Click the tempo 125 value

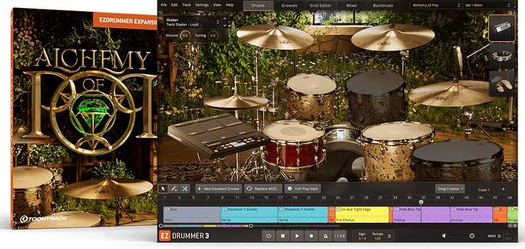[x=378, y=239]
